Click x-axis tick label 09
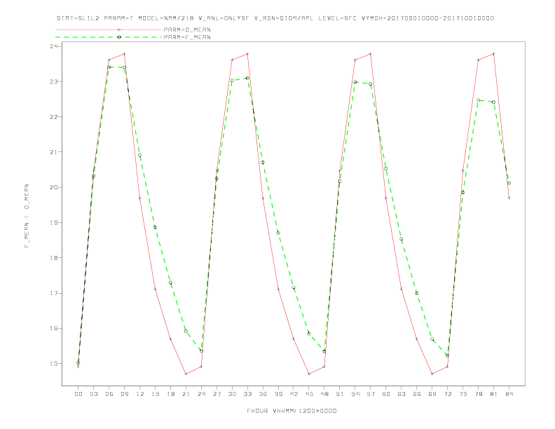 124,394
